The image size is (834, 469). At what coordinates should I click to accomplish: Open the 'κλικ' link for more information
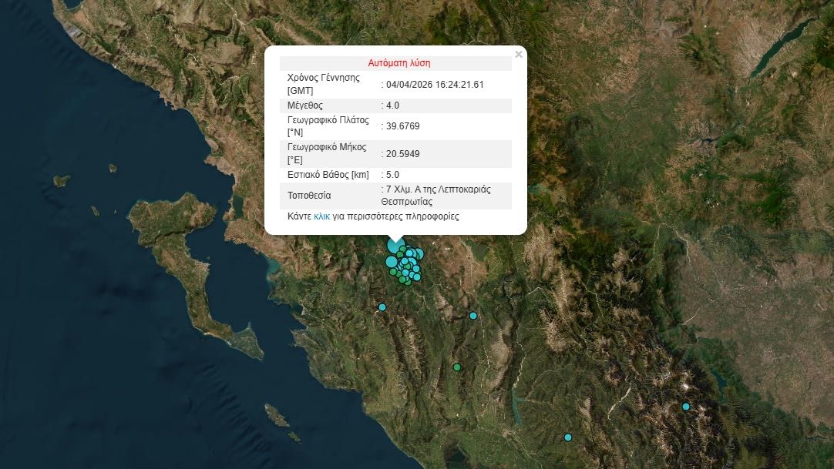[321, 216]
